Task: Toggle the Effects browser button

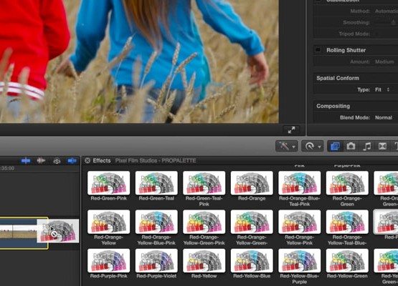Action: tap(335, 146)
